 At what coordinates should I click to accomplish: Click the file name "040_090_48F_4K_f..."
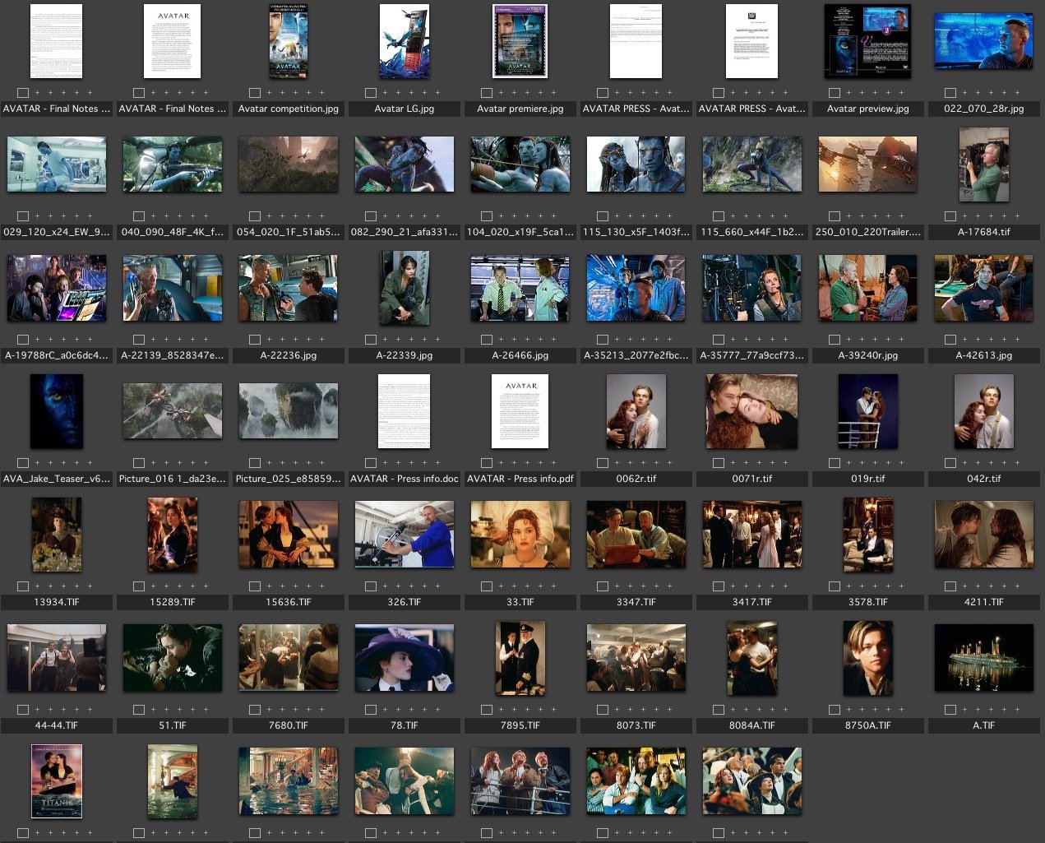172,232
